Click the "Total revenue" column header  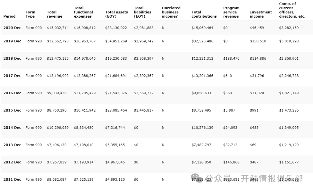coord(52,14)
